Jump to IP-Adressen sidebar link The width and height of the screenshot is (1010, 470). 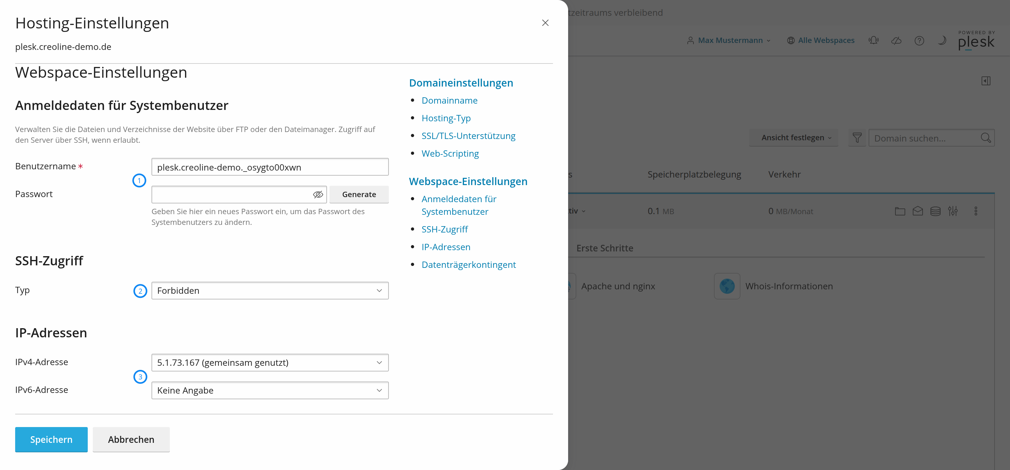point(446,247)
